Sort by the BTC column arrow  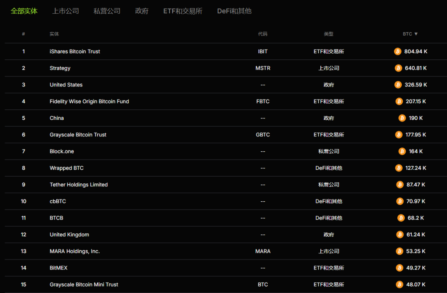pyautogui.click(x=416, y=34)
